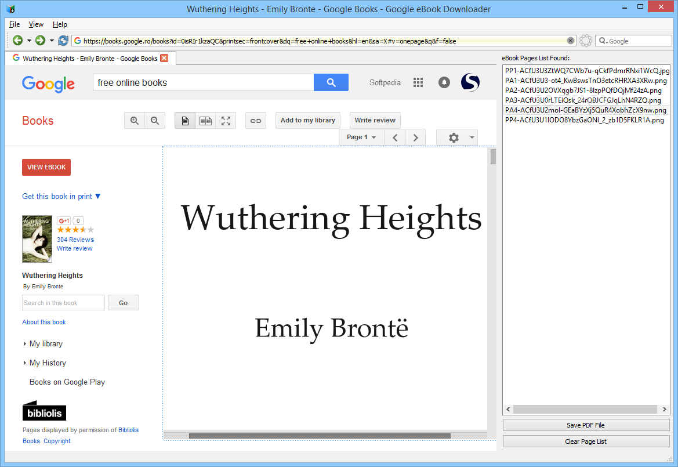Focus the 'free online books' search field
The width and height of the screenshot is (678, 467).
[203, 82]
